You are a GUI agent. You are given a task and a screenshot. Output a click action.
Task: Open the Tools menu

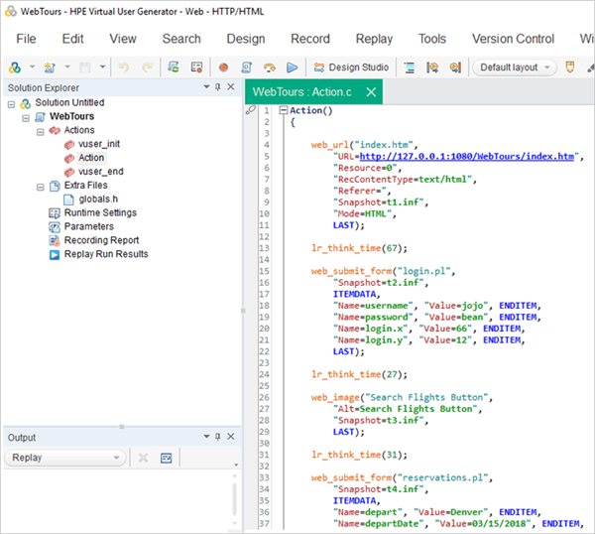[x=432, y=39]
